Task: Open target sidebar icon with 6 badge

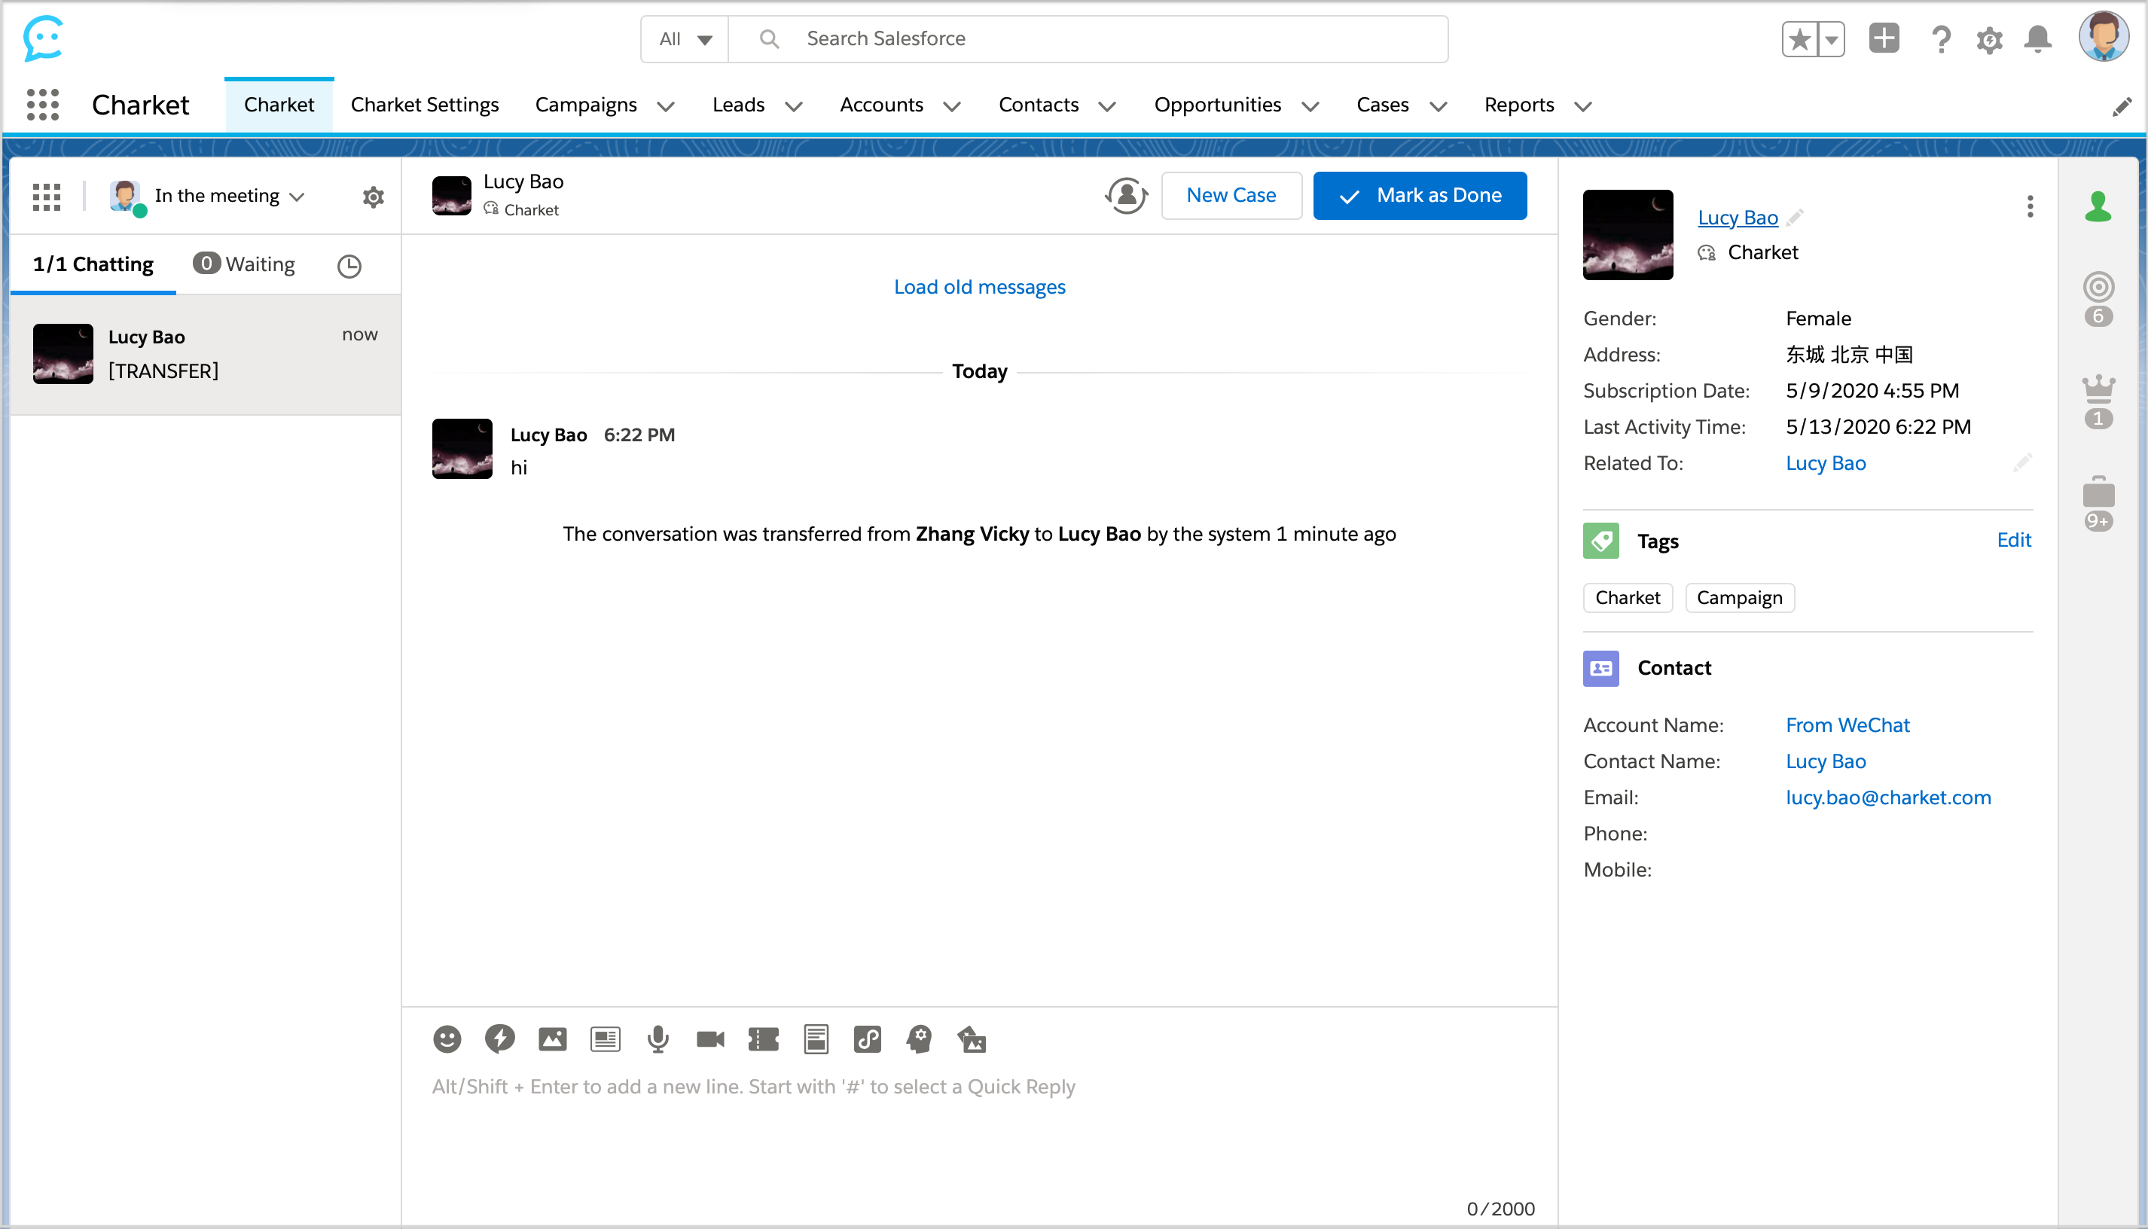Action: tap(2098, 299)
